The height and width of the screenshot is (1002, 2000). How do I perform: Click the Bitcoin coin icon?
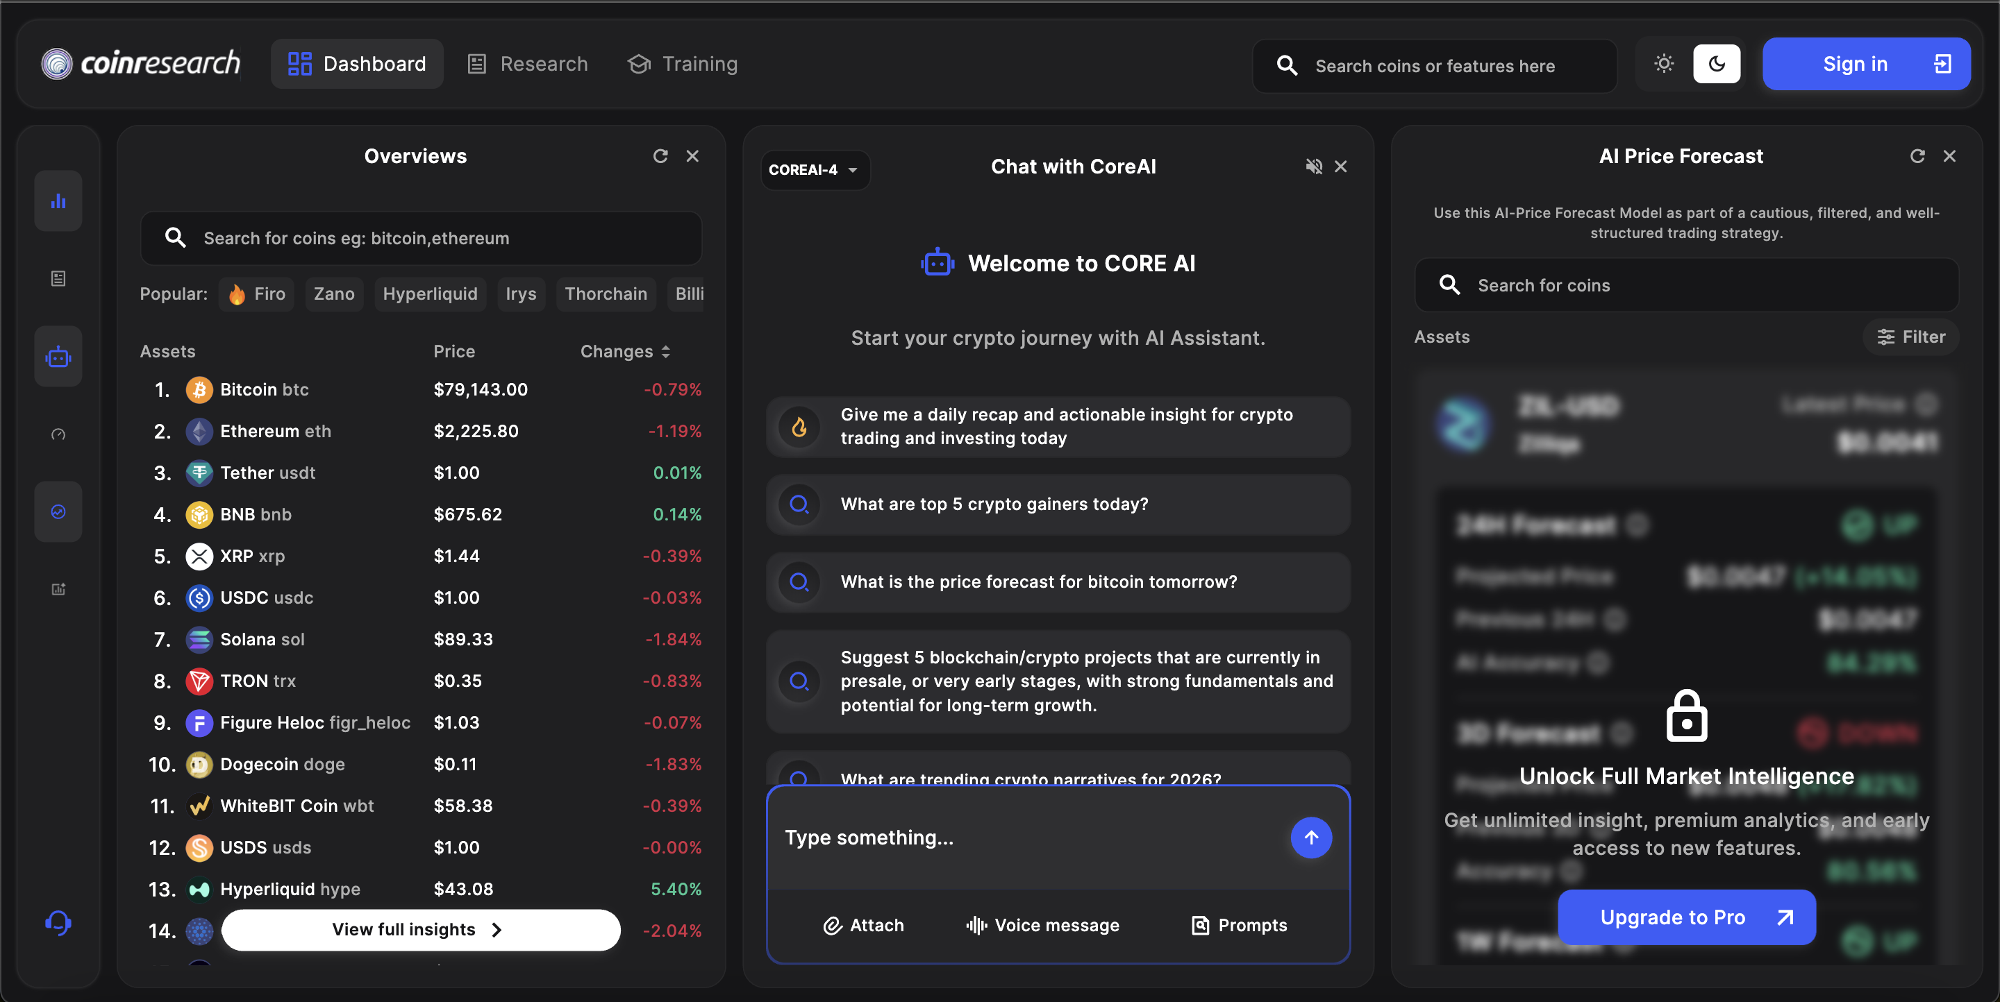click(x=199, y=389)
